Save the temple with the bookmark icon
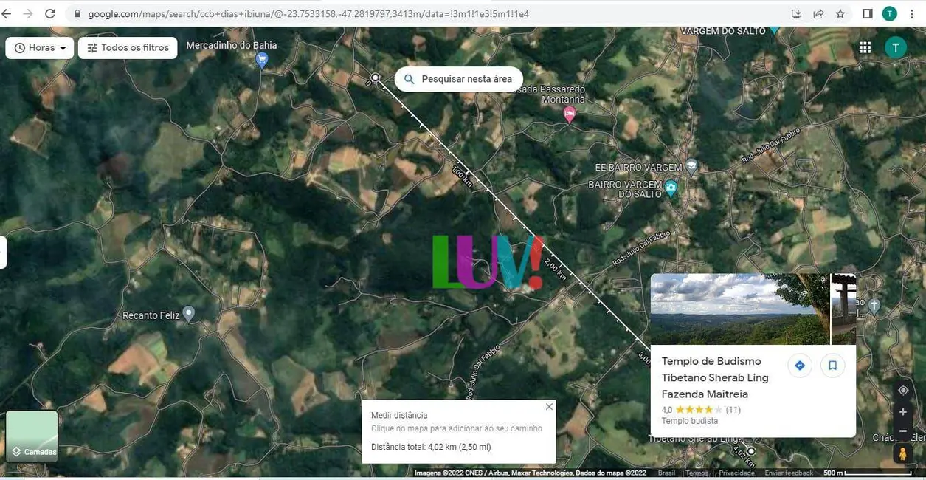 point(832,366)
